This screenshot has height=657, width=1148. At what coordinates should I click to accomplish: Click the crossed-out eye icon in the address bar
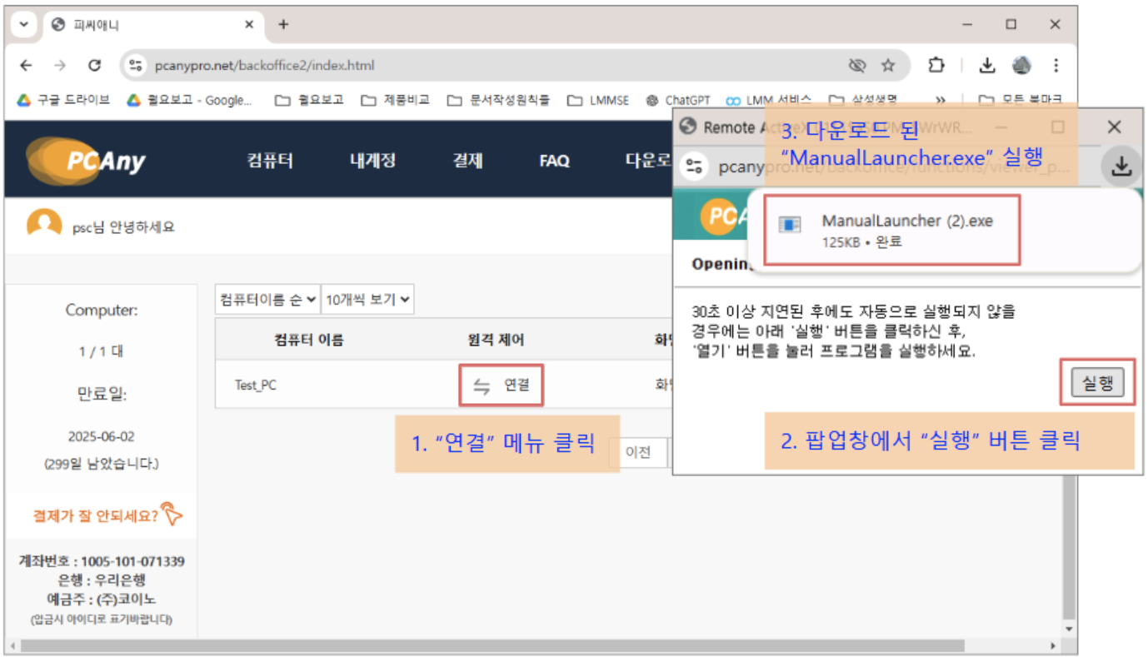[x=856, y=65]
